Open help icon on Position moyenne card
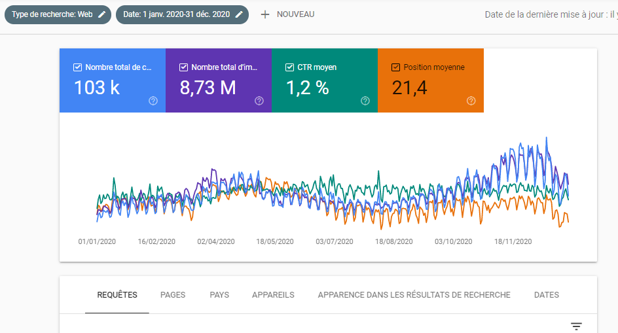618x333 pixels. (471, 101)
